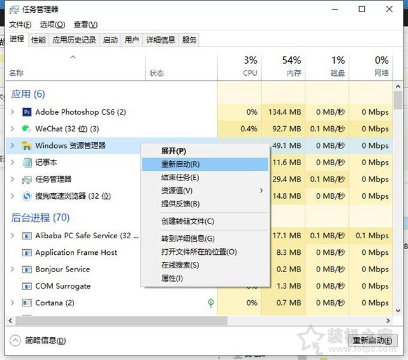408x360 pixels.
Task: Choose 展开(P) in the context menu
Action: (205, 151)
